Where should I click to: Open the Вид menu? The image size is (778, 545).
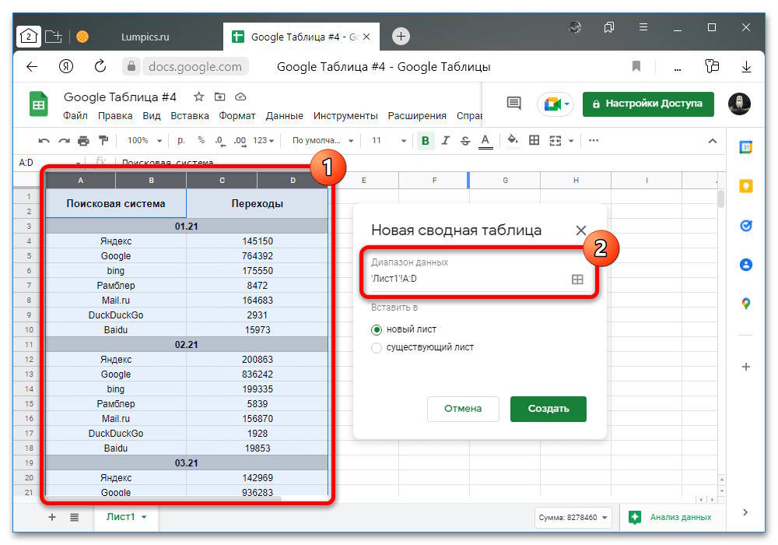click(152, 116)
